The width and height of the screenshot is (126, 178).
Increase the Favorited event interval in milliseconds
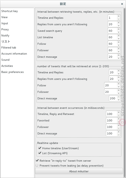point(119,119)
